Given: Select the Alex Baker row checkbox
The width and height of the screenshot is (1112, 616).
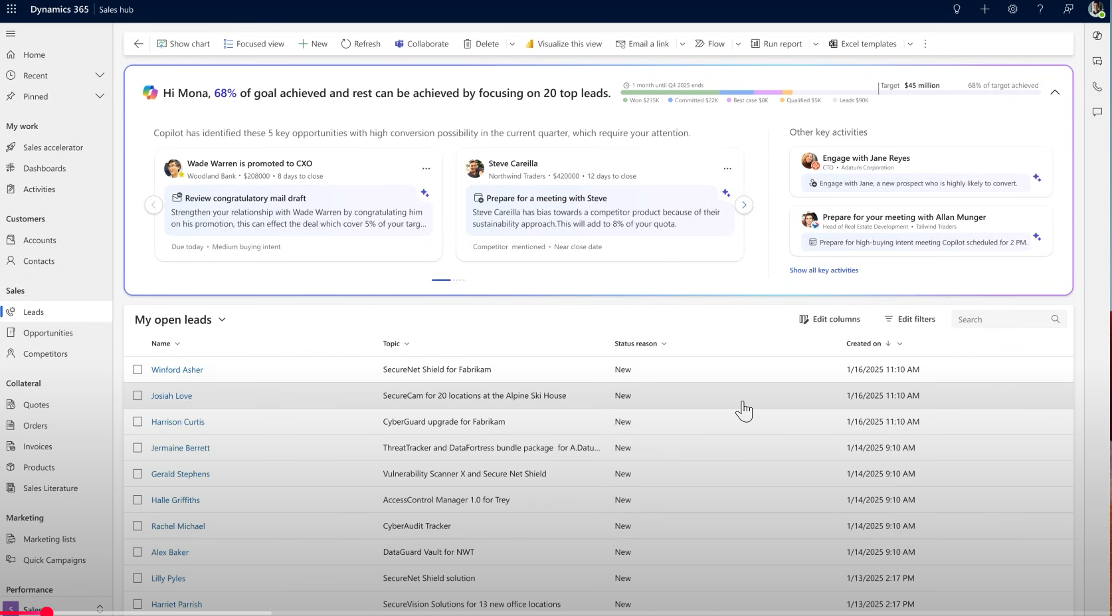Looking at the screenshot, I should coord(138,552).
